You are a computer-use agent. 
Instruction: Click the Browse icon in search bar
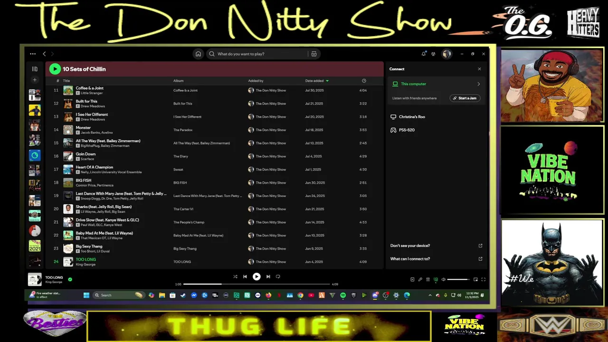[x=314, y=54]
